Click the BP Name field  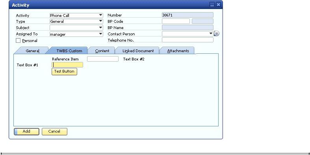(187, 27)
